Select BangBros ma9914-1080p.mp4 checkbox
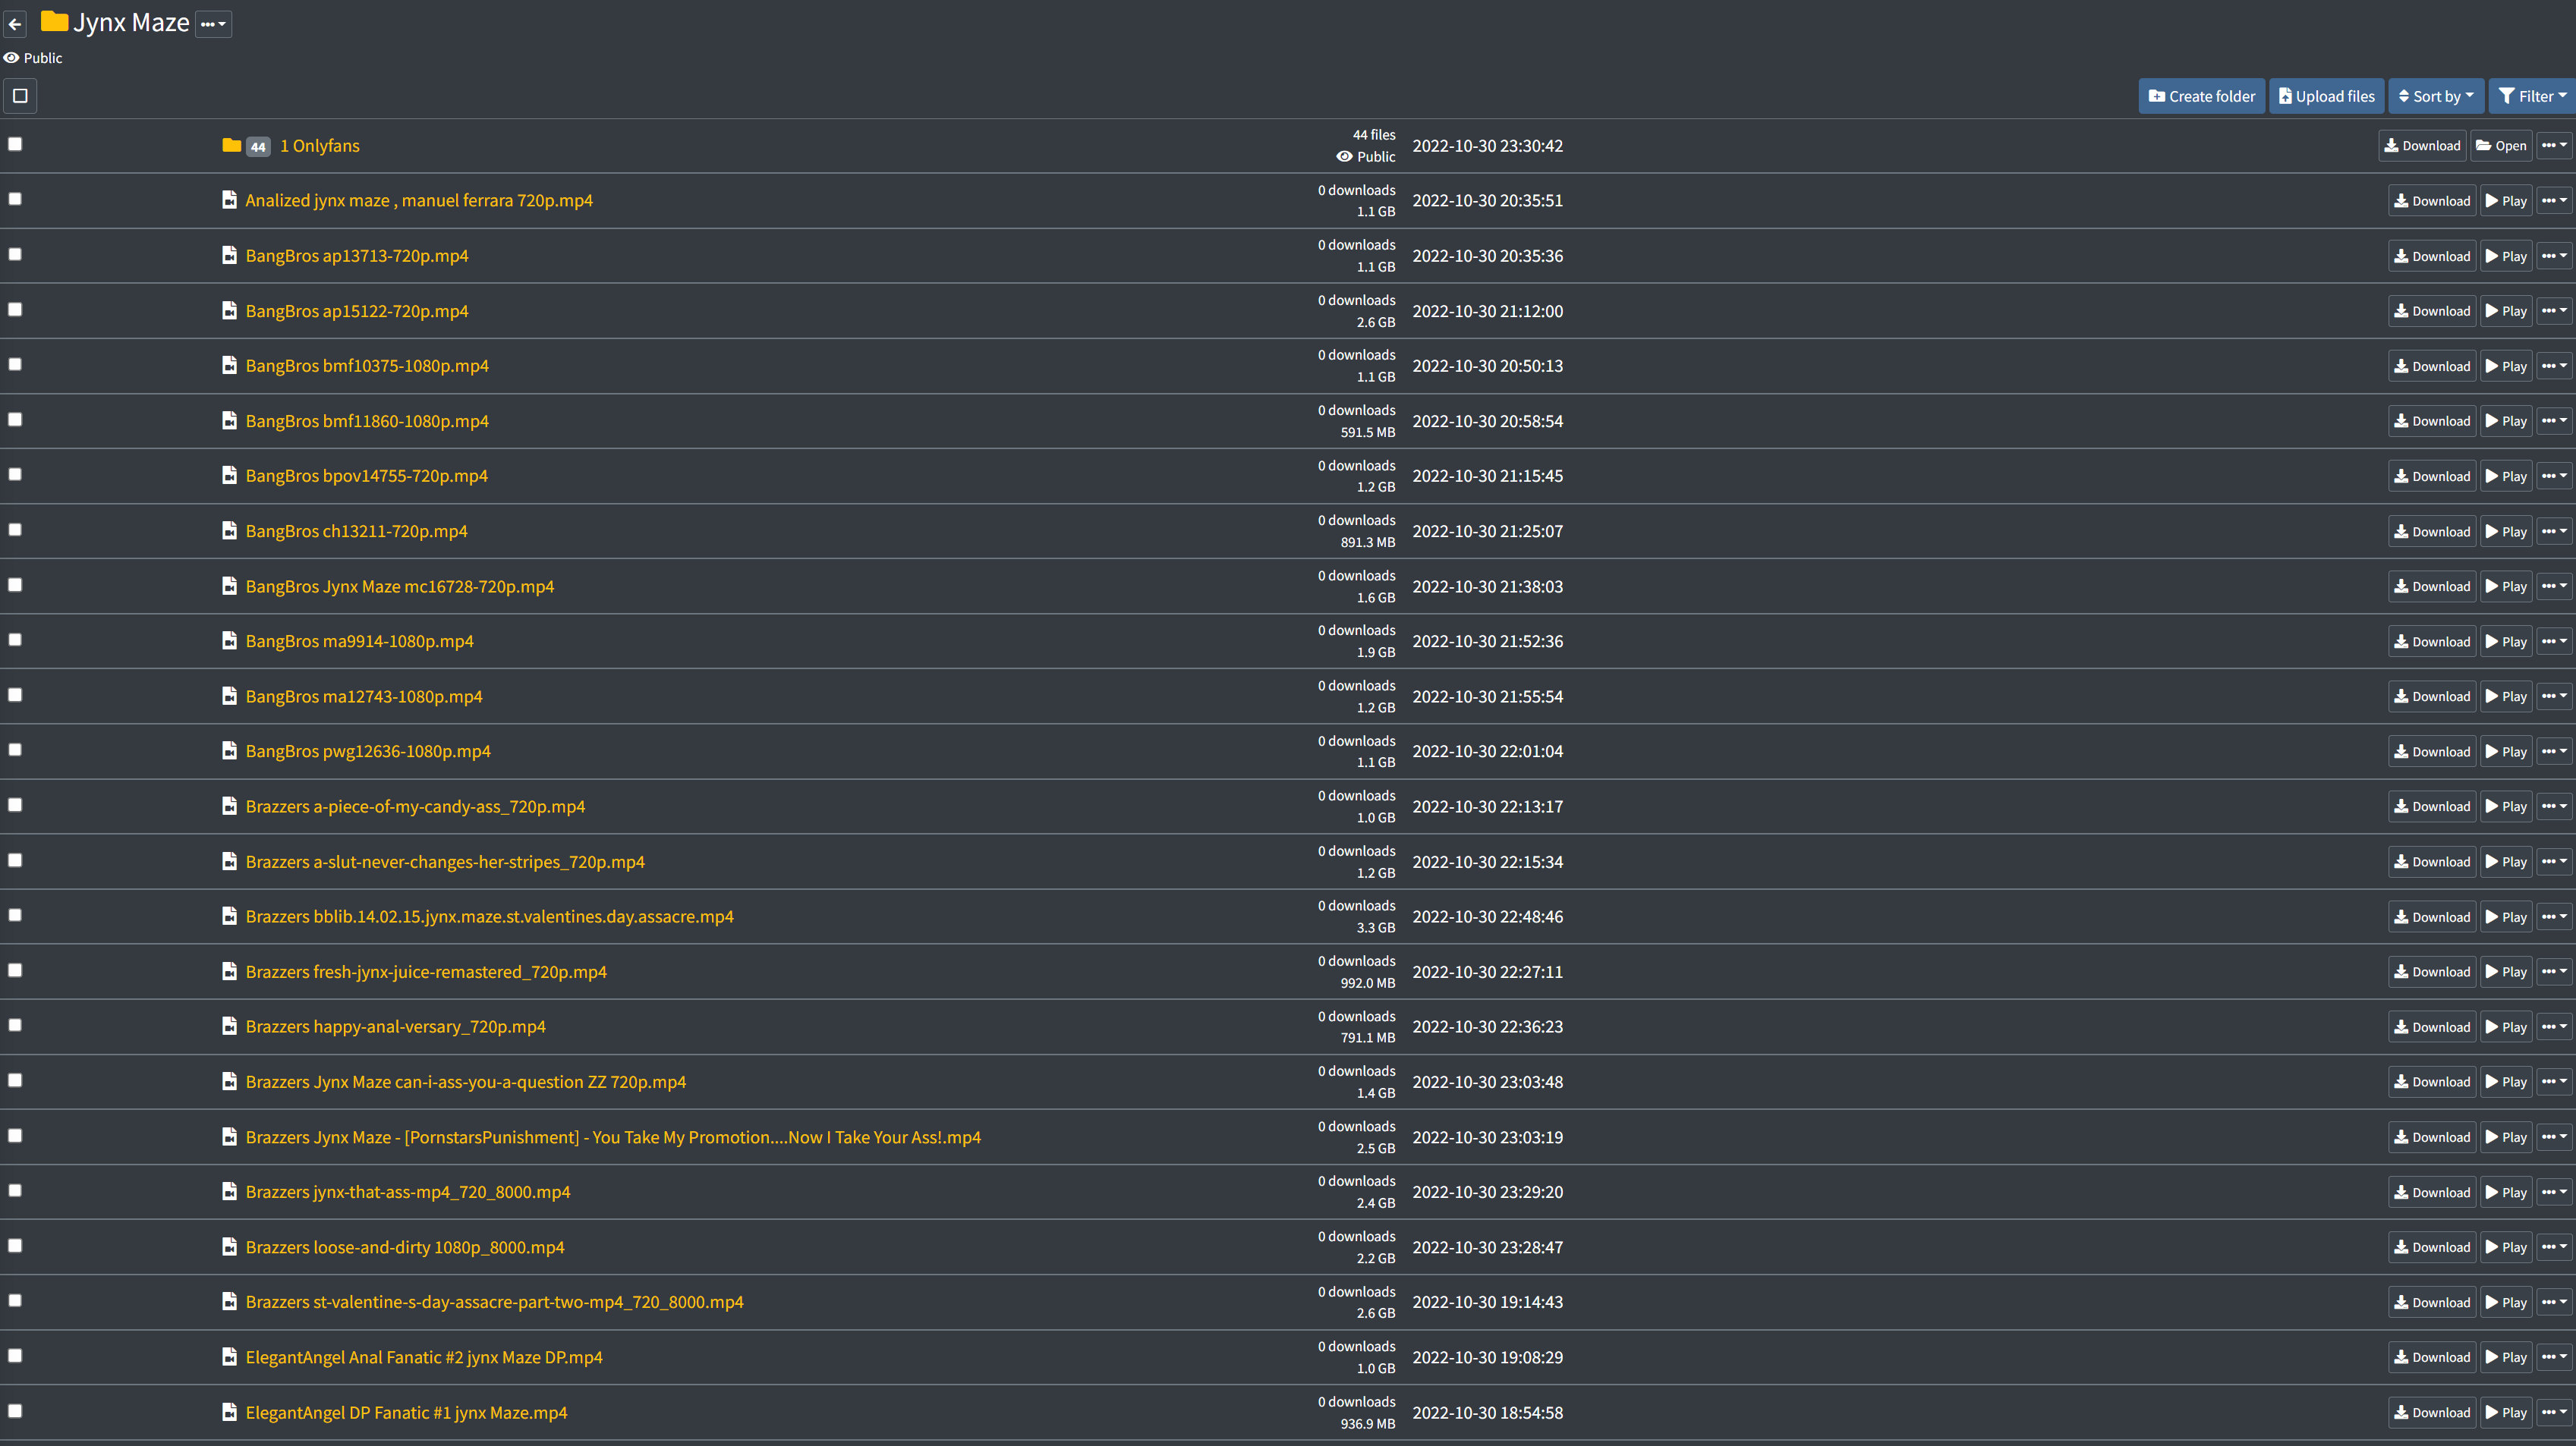The image size is (2576, 1446). click(15, 640)
